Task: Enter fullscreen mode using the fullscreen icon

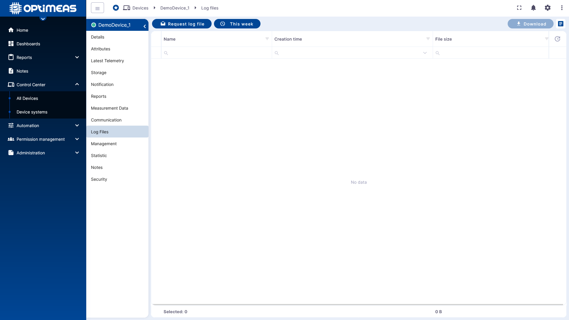Action: click(x=519, y=8)
